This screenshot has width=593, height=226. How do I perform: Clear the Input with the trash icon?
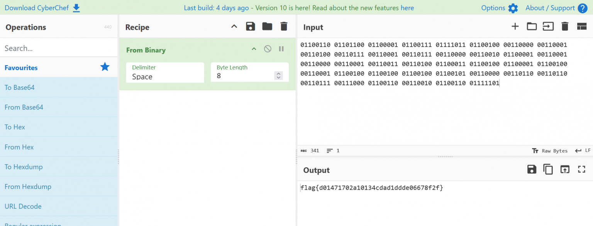(x=565, y=26)
